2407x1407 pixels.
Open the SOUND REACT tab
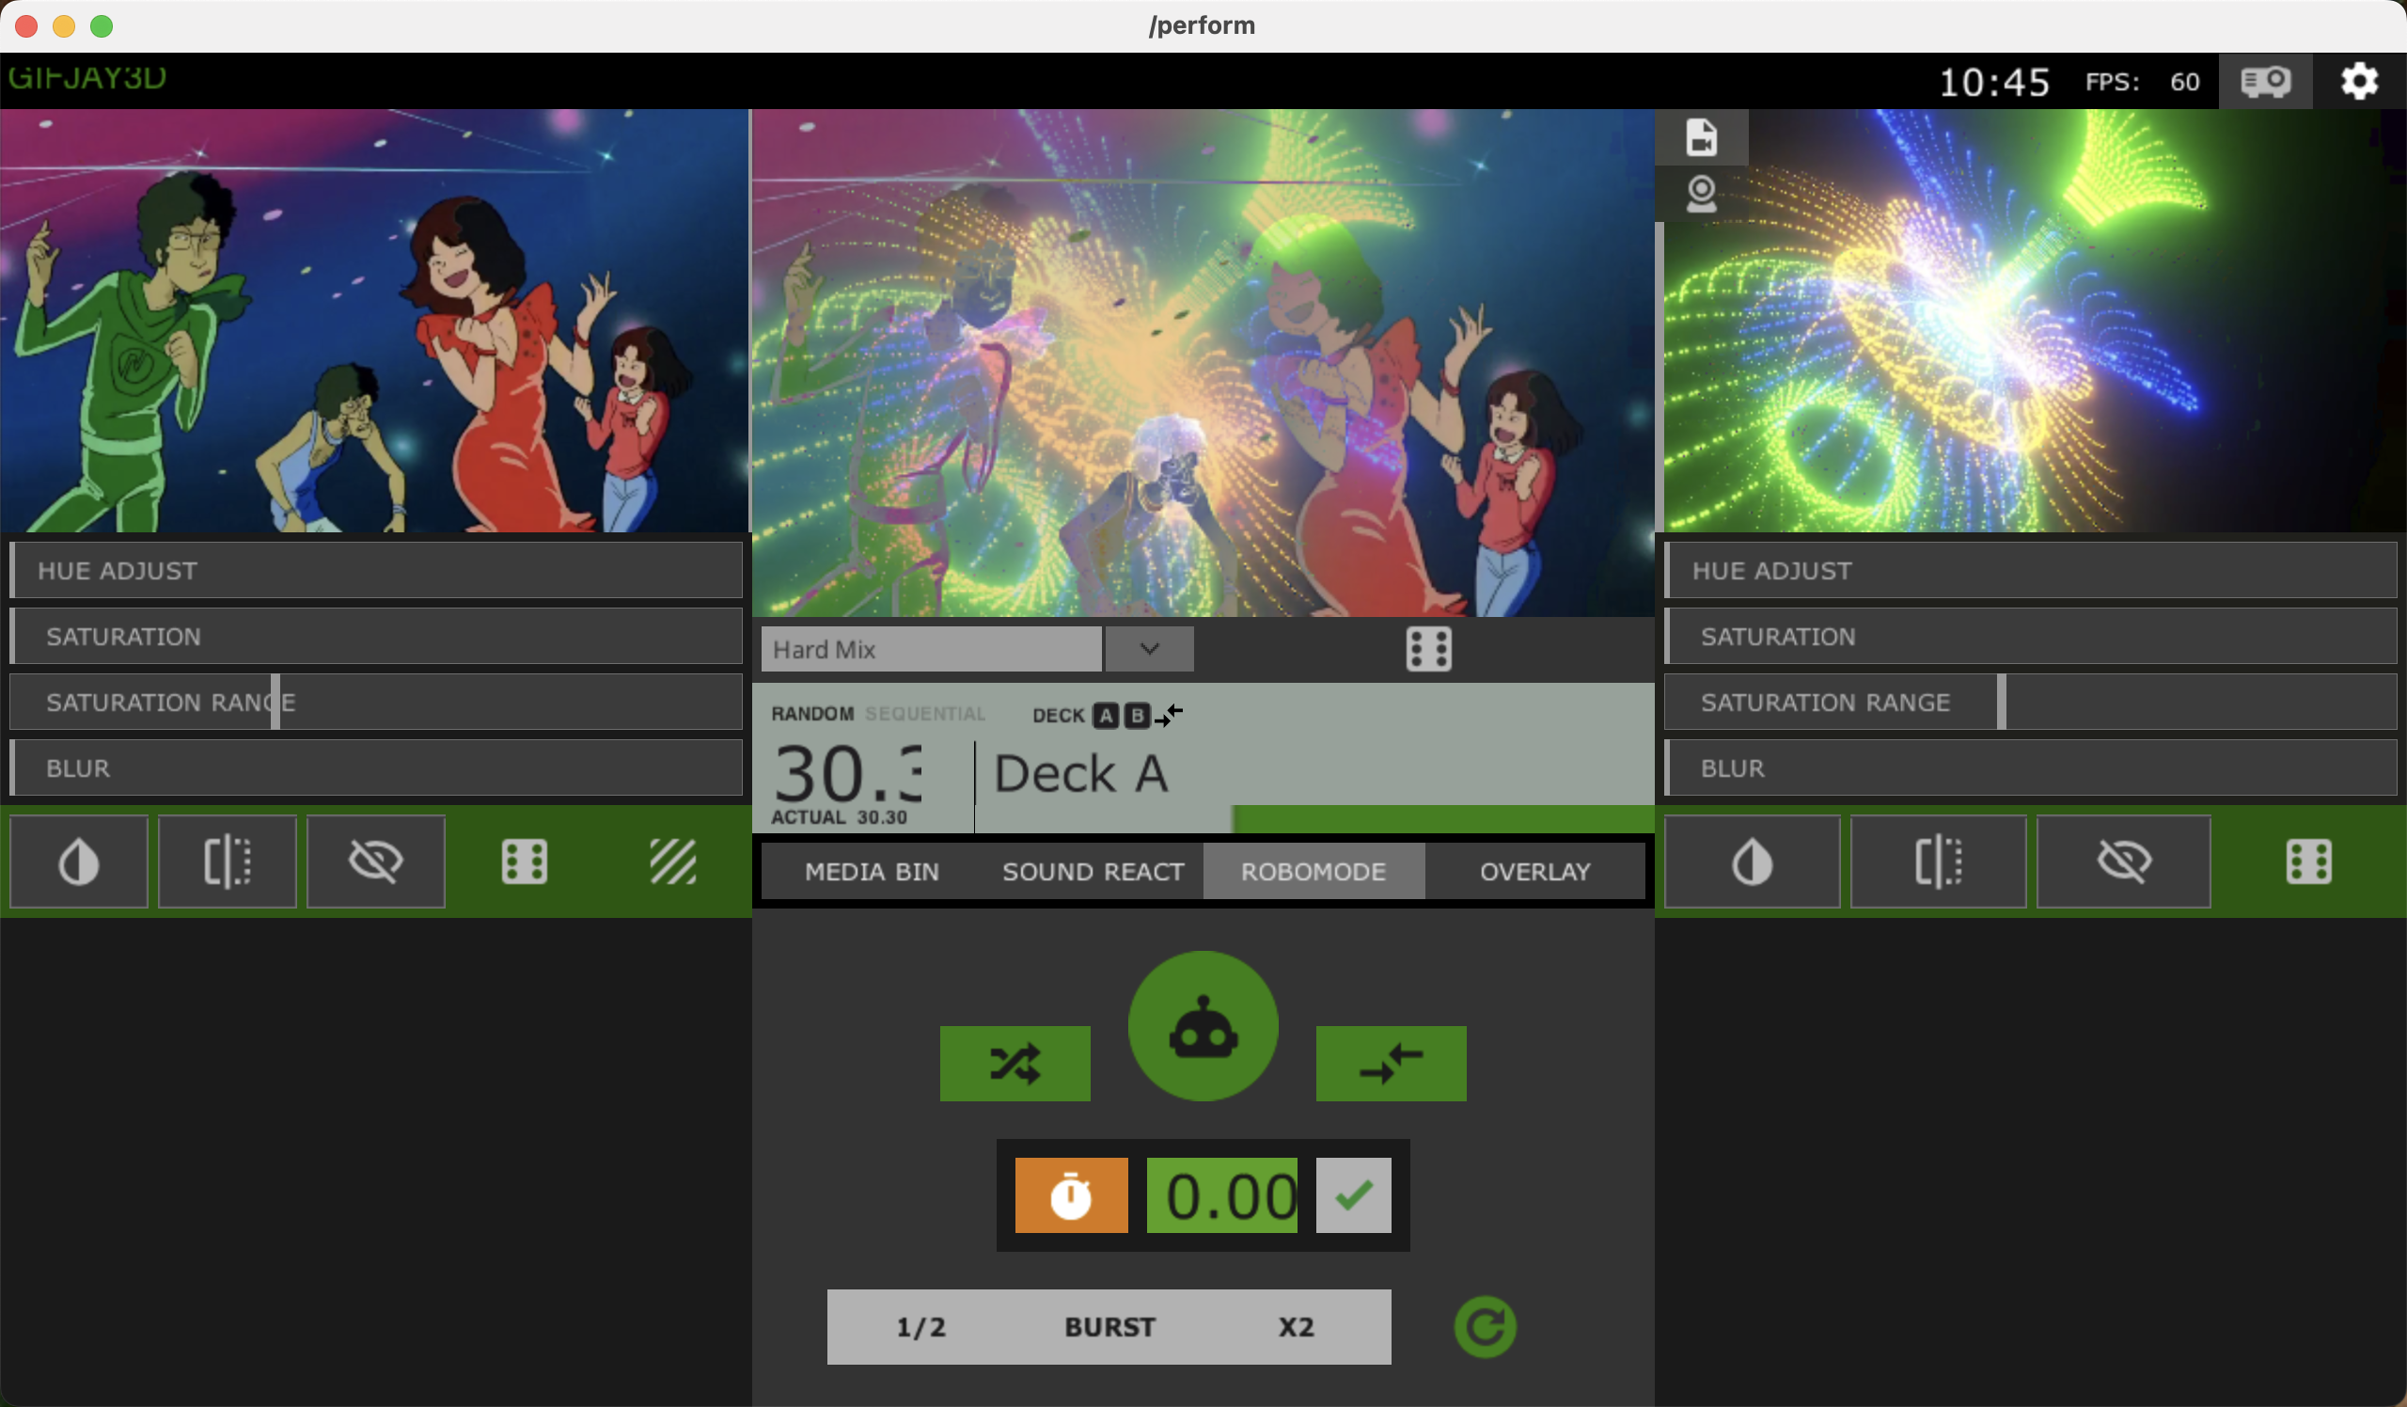tap(1093, 871)
